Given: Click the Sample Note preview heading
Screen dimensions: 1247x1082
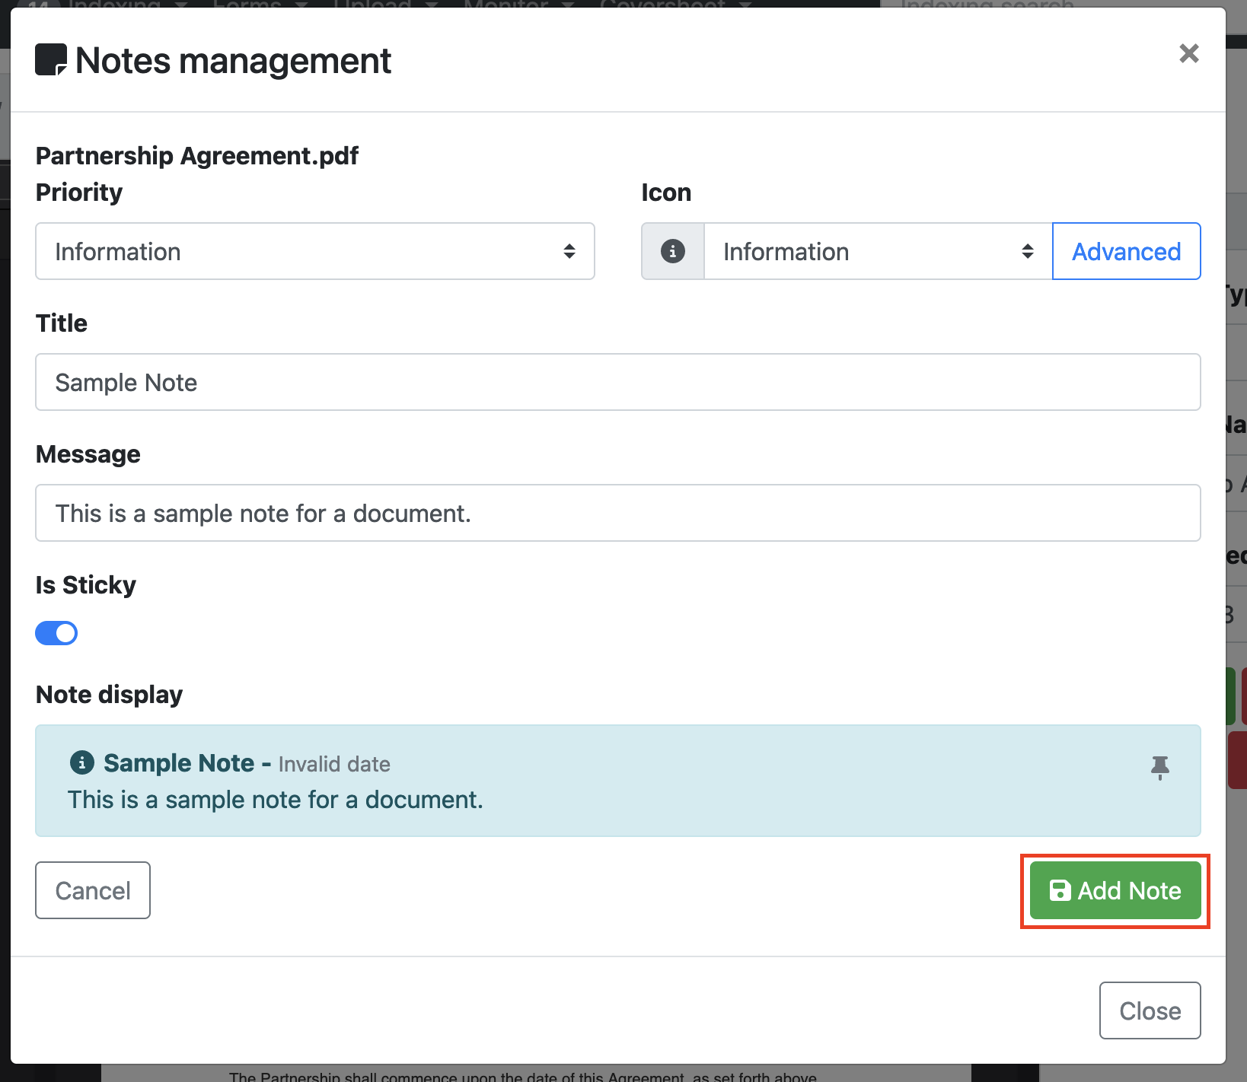Looking at the screenshot, I should click(179, 762).
